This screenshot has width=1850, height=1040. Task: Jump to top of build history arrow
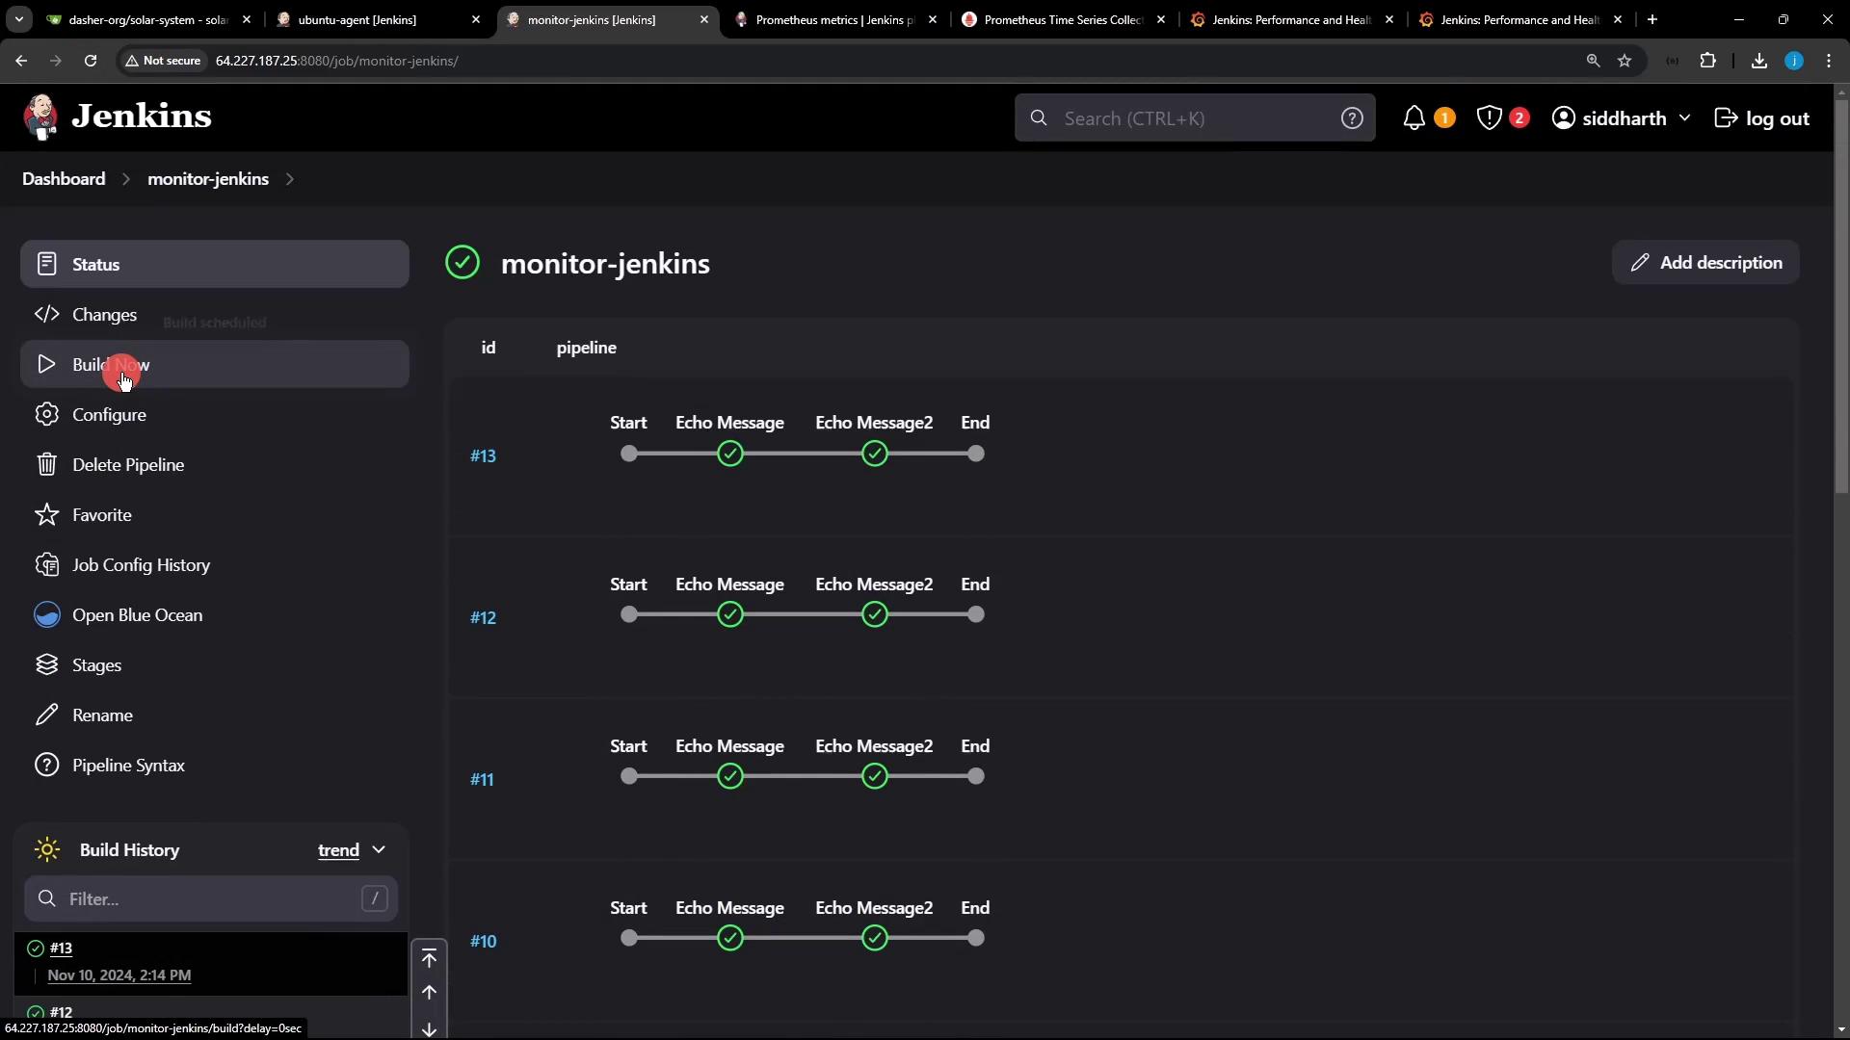(x=430, y=958)
